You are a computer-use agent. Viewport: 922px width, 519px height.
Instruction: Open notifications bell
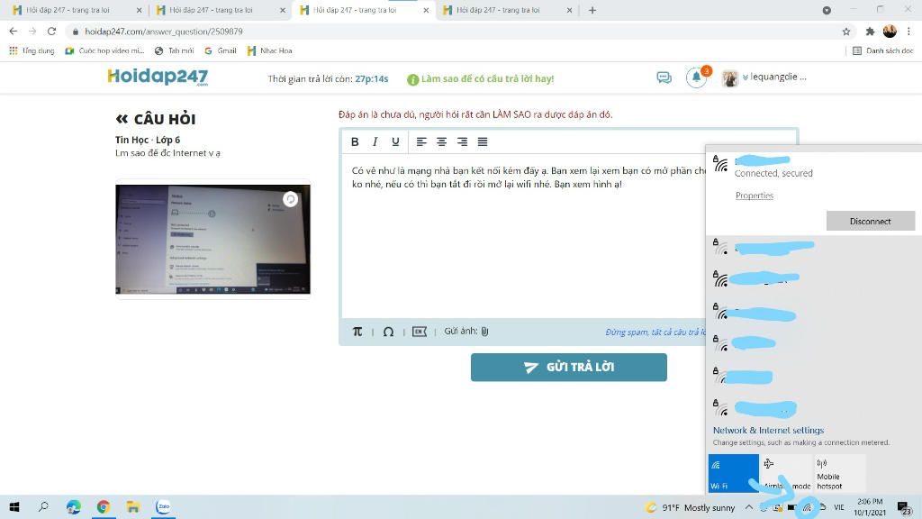tap(696, 77)
